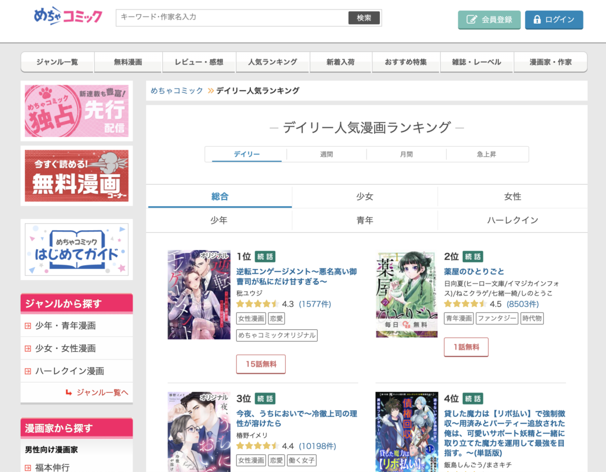Click arrow icon beside ハーレクイン漫画
The width and height of the screenshot is (606, 472).
pos(28,371)
